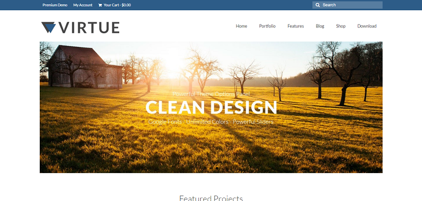This screenshot has width=422, height=201.
Task: Click 'Google Fonts - Unlimited Colors' caption
Action: pos(189,122)
